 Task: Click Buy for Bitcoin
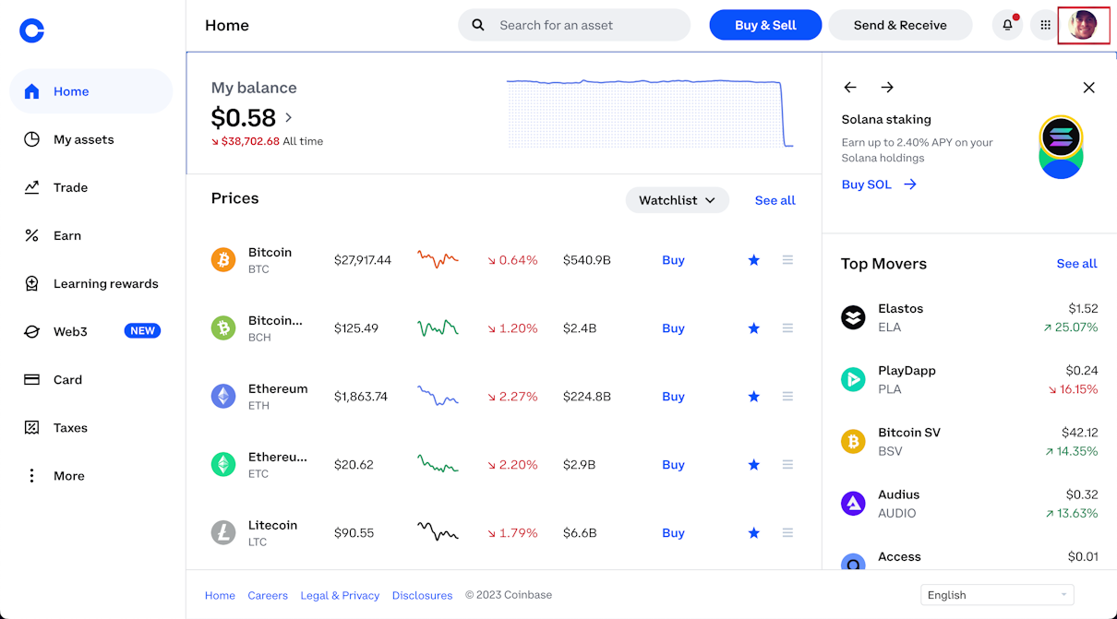click(x=673, y=260)
